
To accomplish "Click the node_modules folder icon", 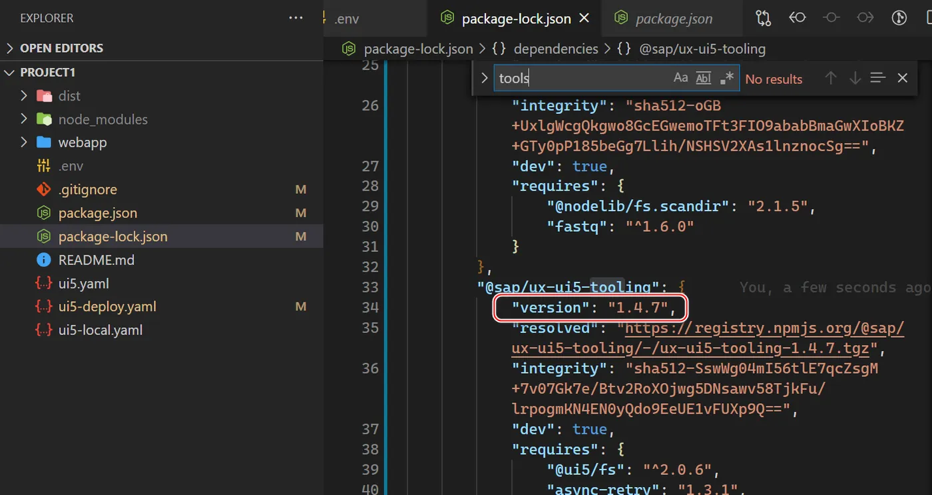I will pos(44,119).
